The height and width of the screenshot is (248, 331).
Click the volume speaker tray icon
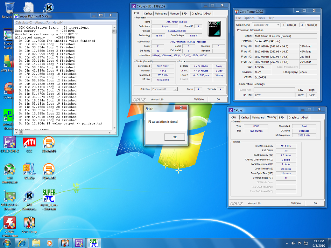point(293,243)
